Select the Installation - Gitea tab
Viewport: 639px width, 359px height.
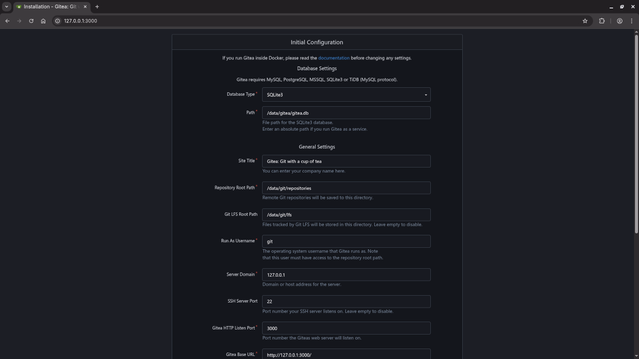[52, 6]
